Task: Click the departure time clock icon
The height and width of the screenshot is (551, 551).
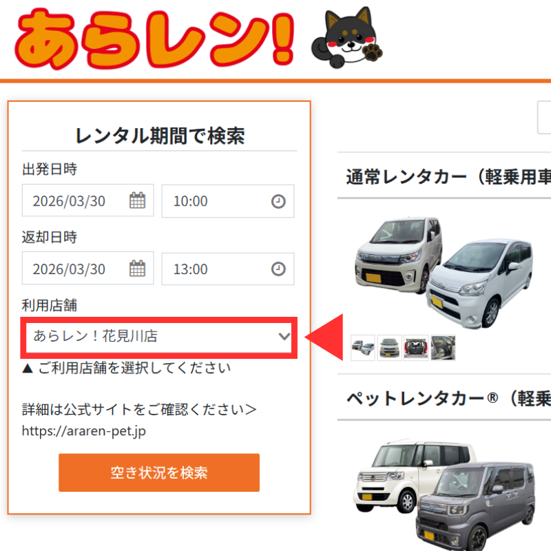Action: tap(278, 201)
